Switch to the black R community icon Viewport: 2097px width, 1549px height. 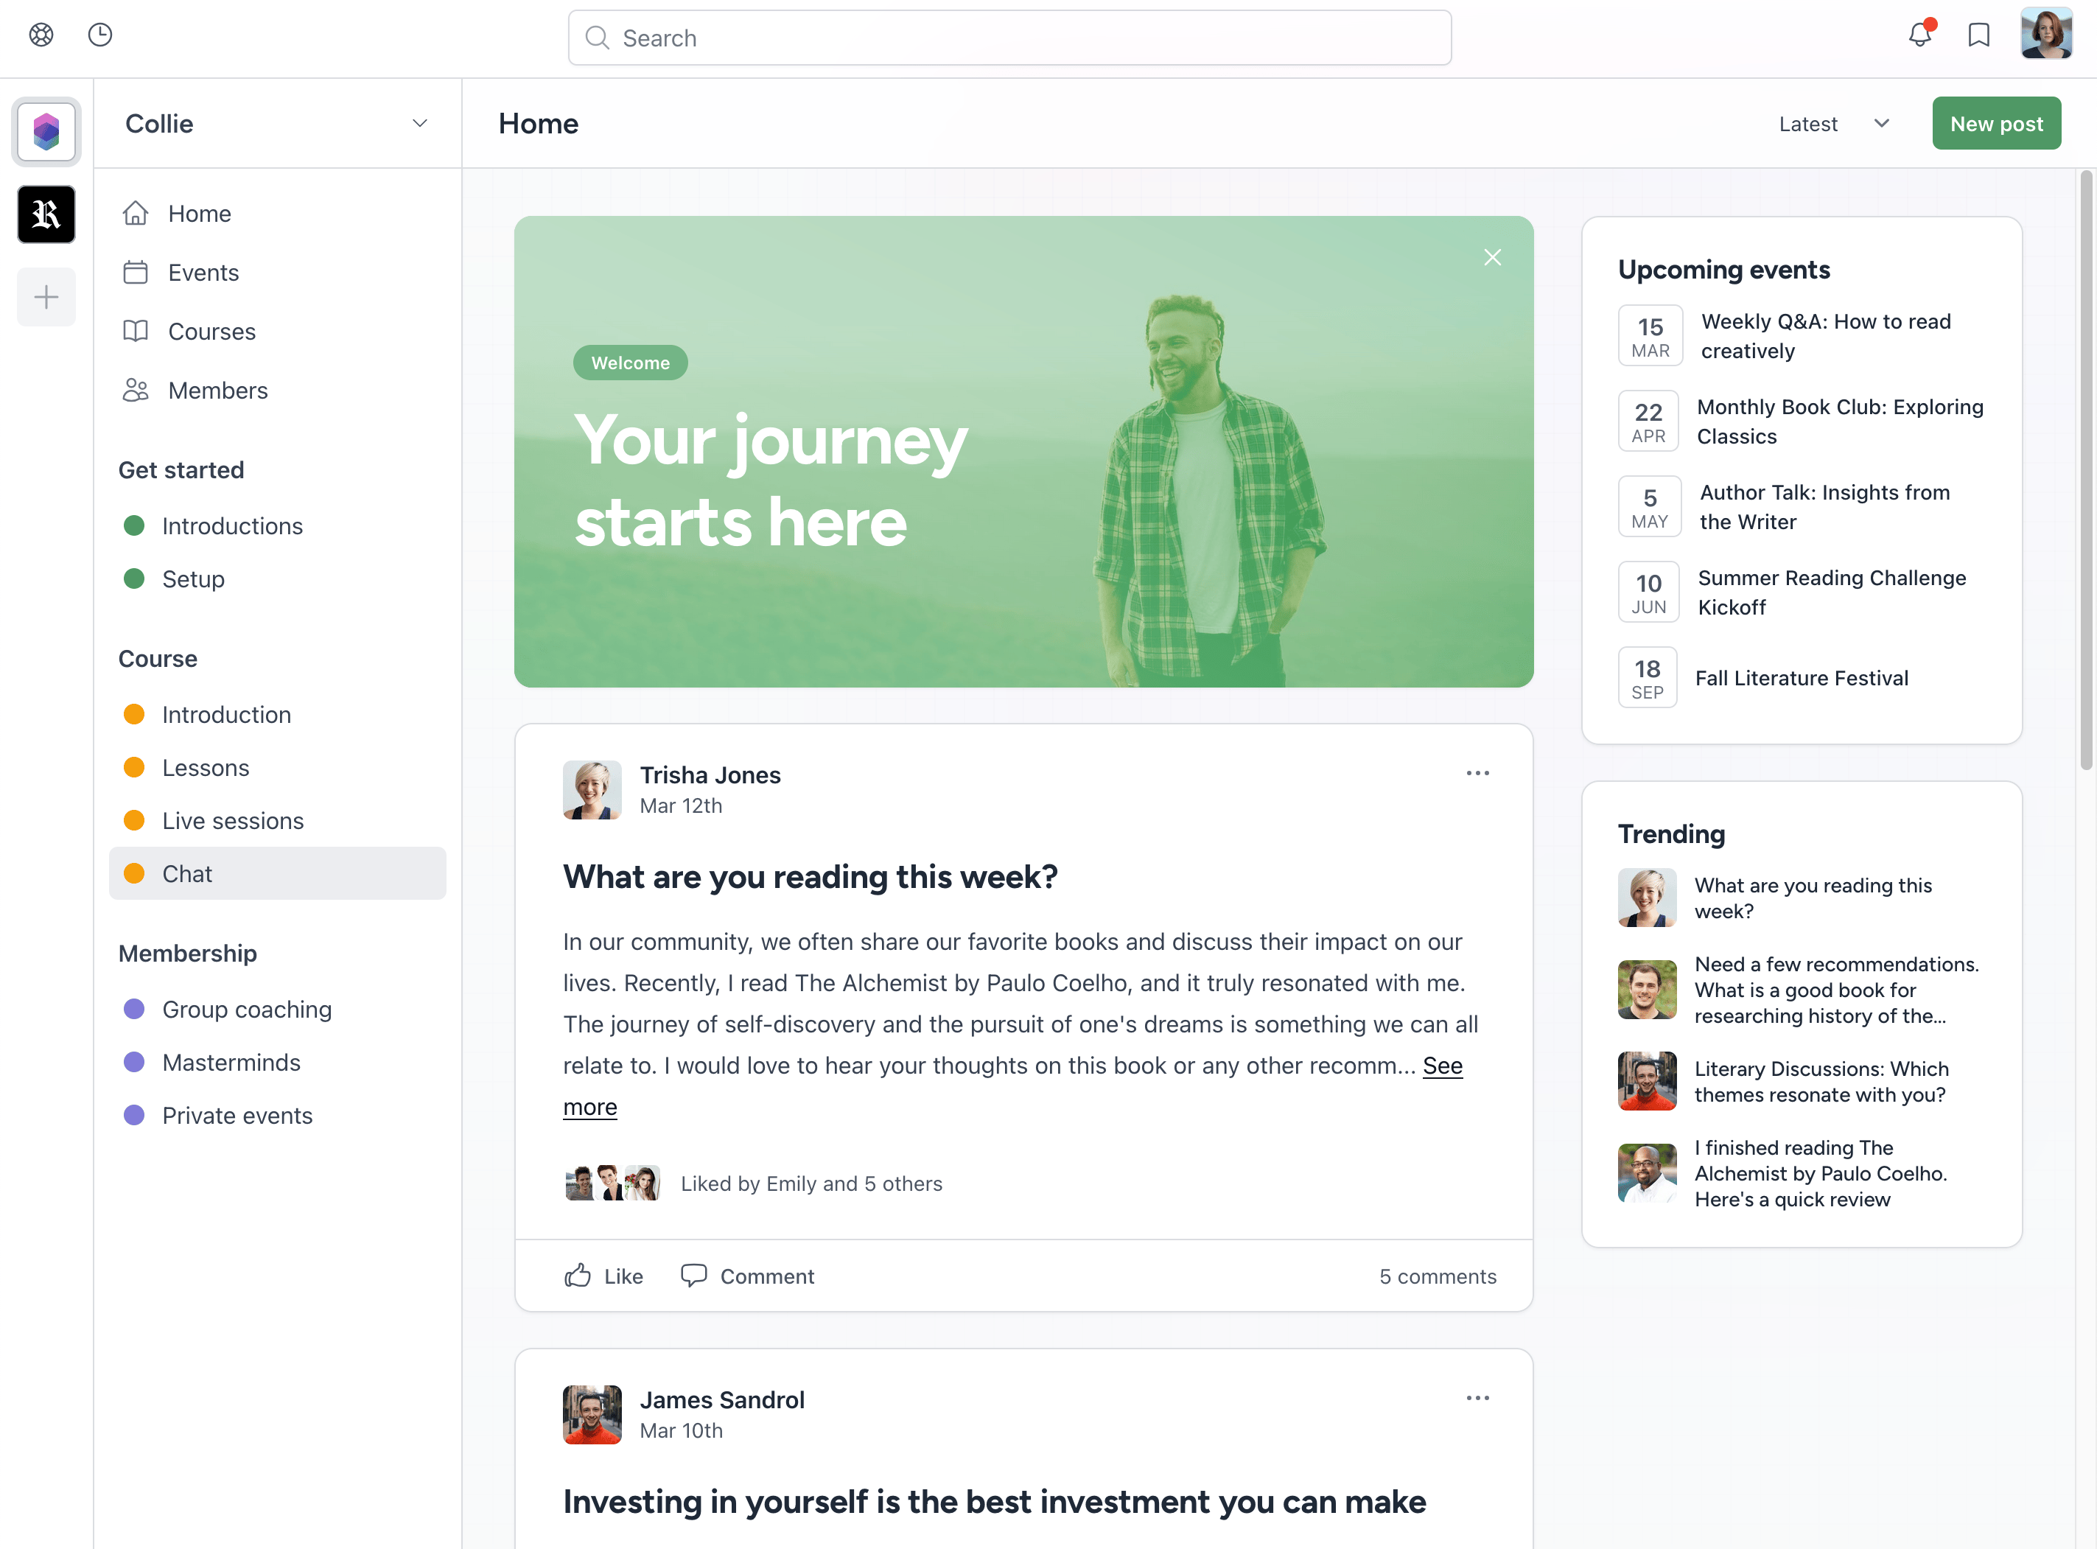point(46,214)
